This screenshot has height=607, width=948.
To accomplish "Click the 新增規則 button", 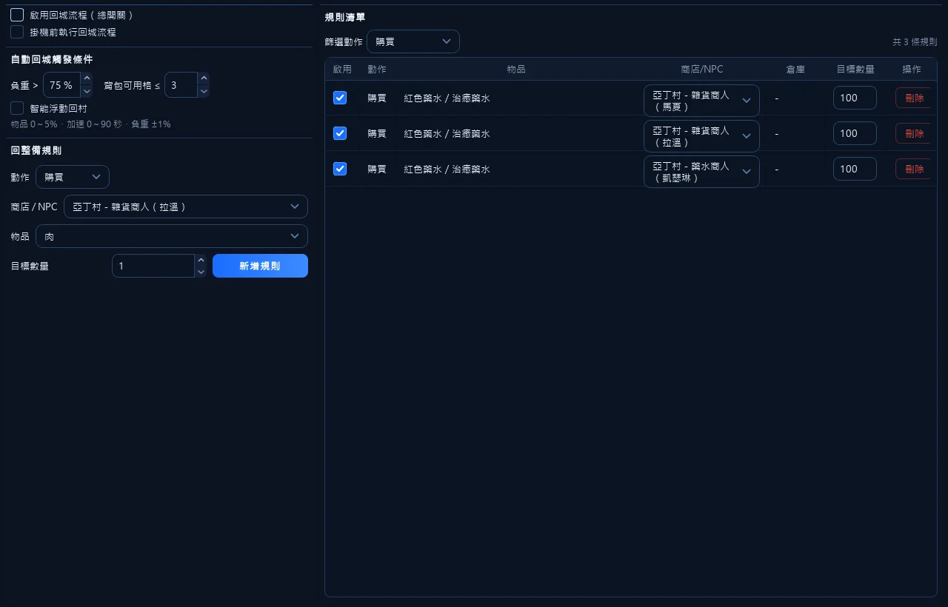I will [260, 266].
